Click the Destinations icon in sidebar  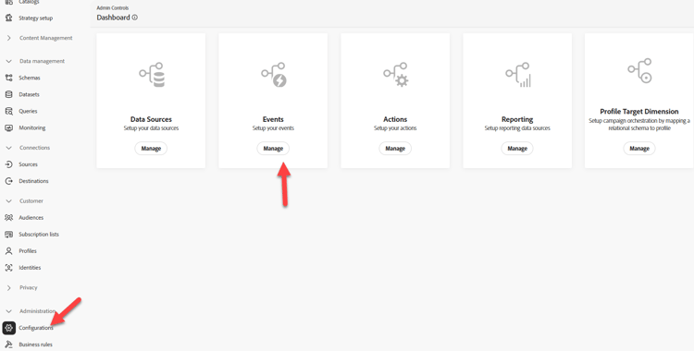8,181
